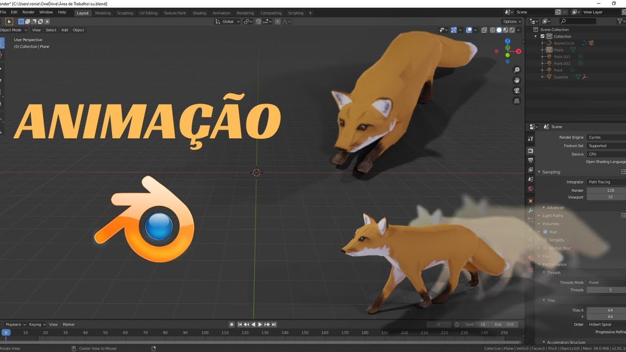Select rendered viewport shading
This screenshot has height=352, width=626.
[x=512, y=30]
